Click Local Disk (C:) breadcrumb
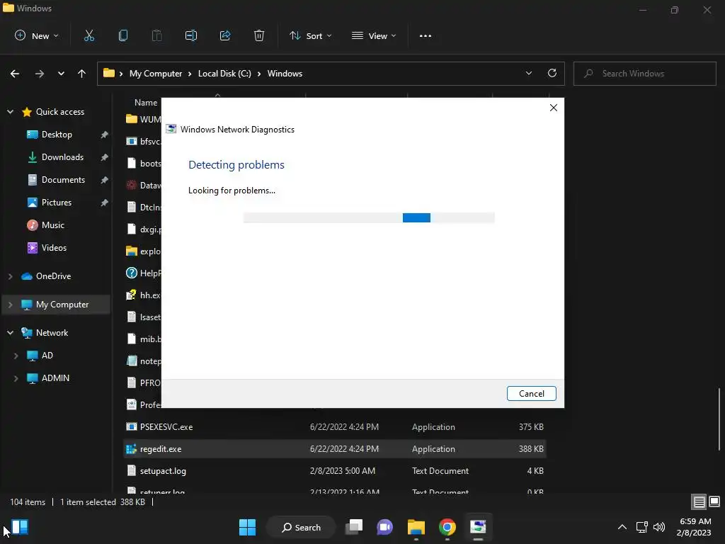The image size is (725, 544). coord(224,74)
